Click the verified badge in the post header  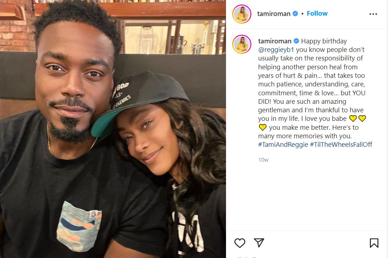pos(295,14)
